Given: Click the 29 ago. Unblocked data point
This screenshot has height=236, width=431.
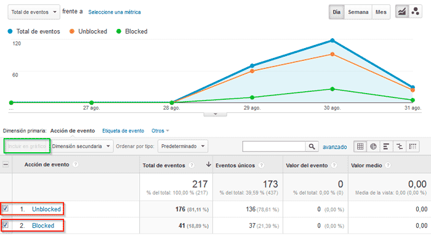Looking at the screenshot, I should click(x=252, y=71).
